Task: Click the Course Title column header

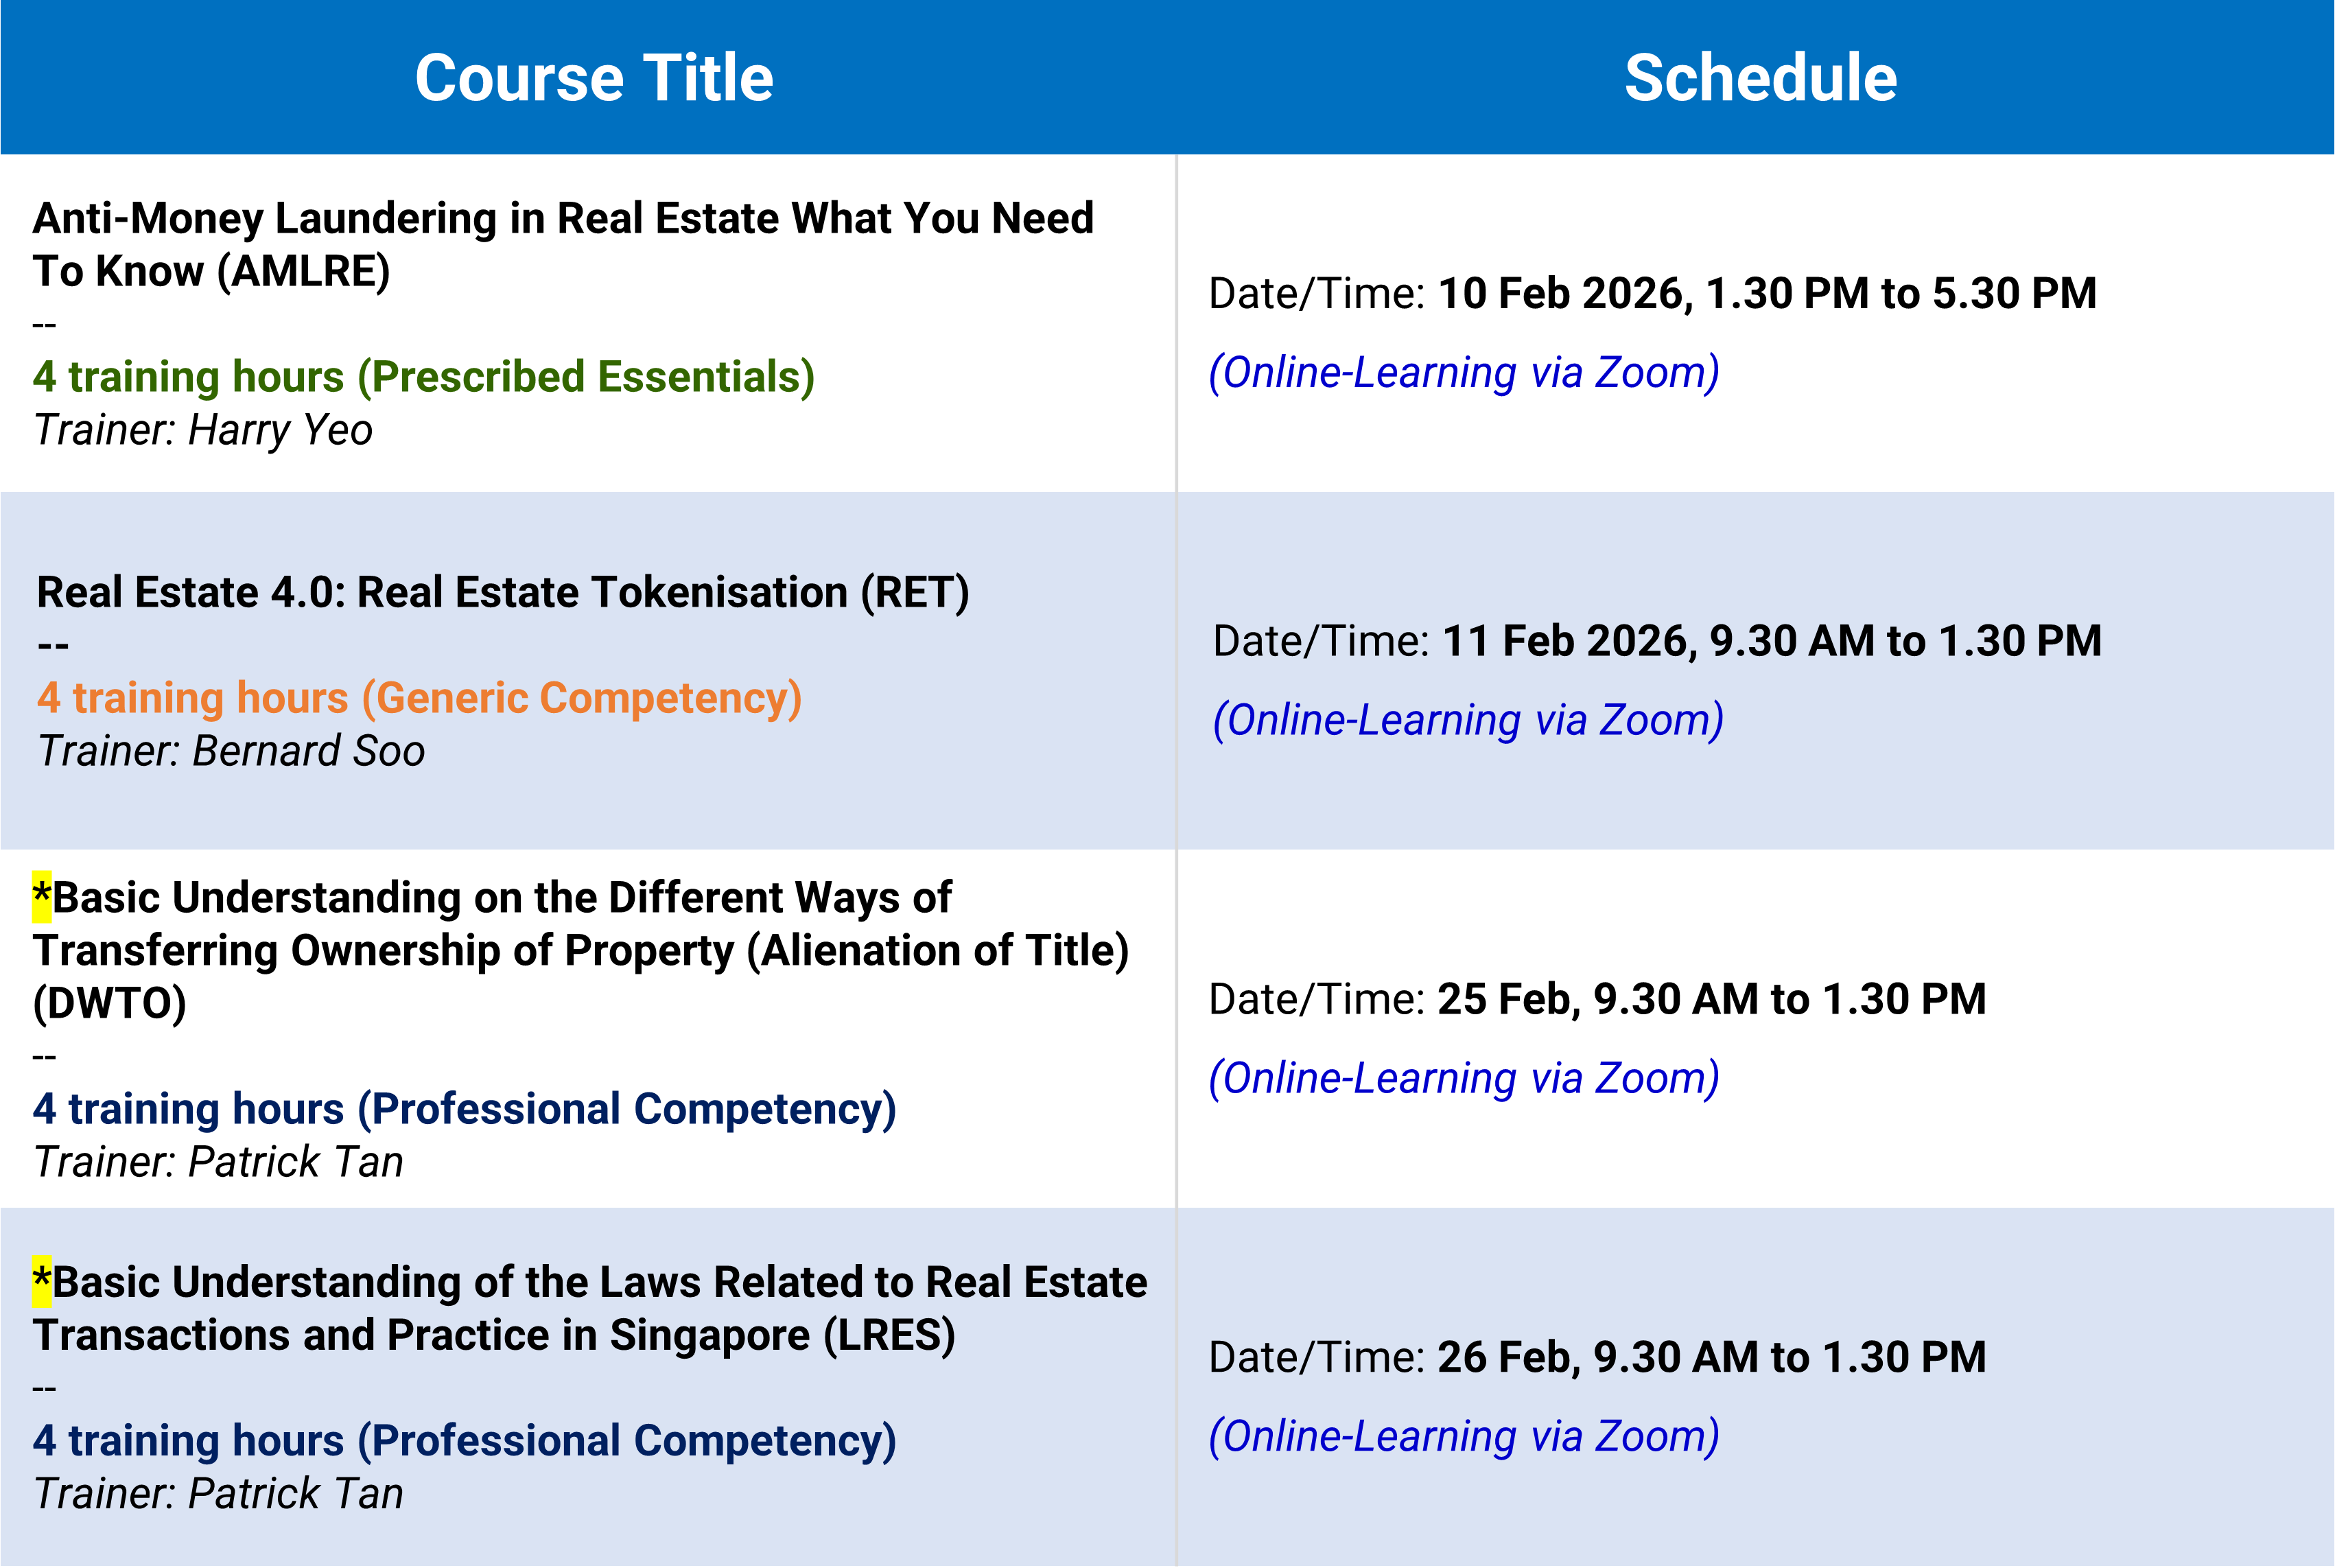Action: coord(594,78)
